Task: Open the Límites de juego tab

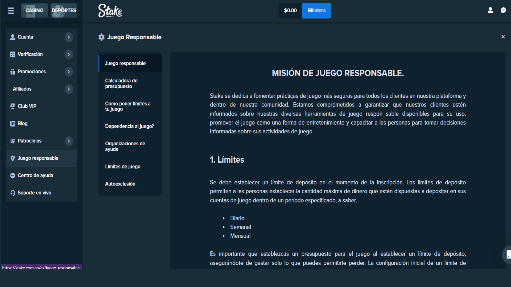Action: coord(130,167)
